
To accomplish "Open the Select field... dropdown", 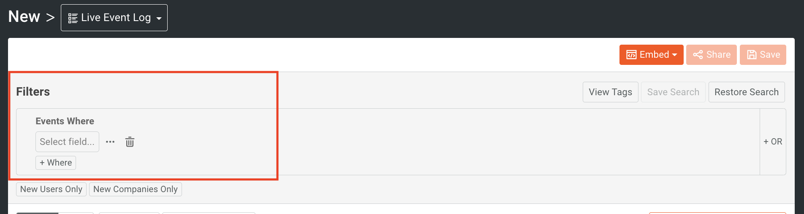I will (x=67, y=142).
